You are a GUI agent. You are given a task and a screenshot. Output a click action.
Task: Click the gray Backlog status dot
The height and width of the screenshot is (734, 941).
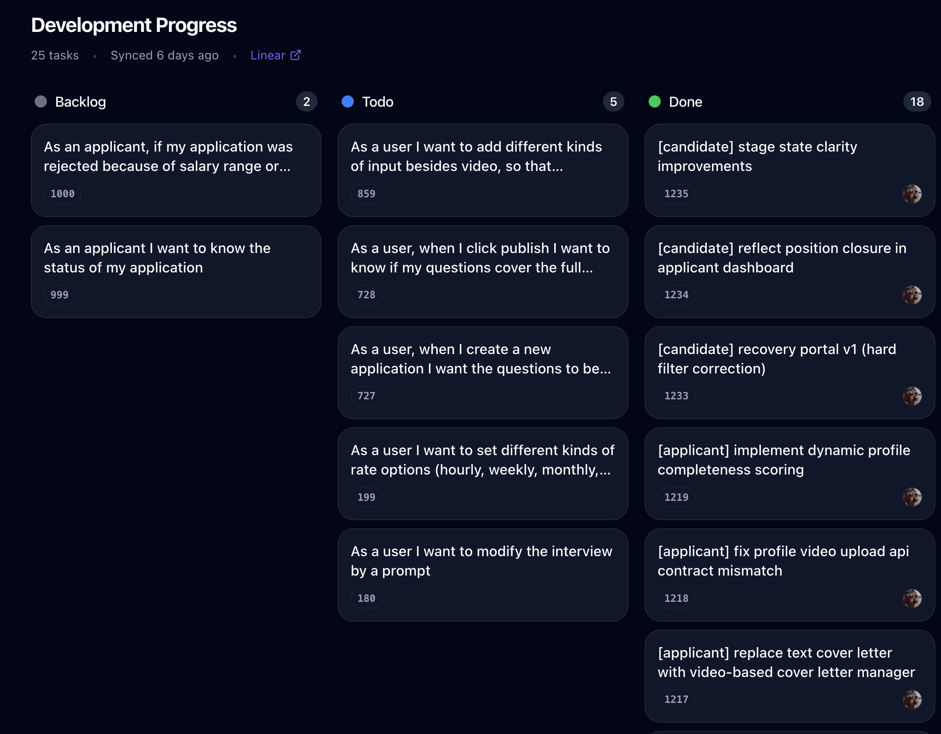(41, 102)
